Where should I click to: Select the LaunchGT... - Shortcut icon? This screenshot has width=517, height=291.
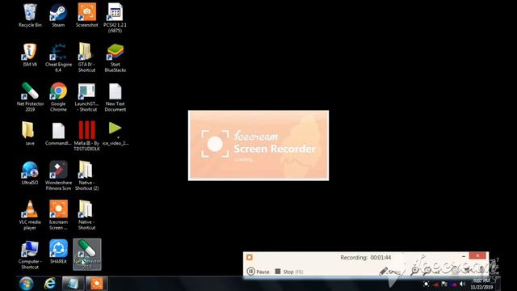(86, 97)
